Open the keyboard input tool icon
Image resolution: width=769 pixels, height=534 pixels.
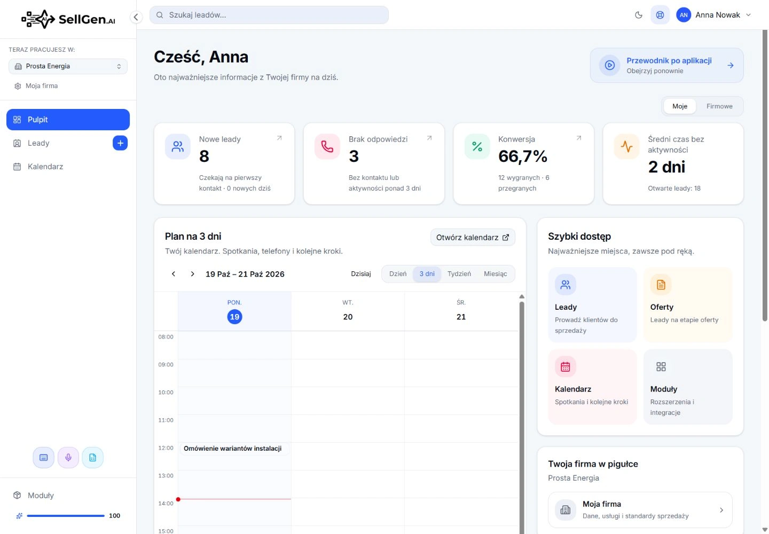point(44,458)
